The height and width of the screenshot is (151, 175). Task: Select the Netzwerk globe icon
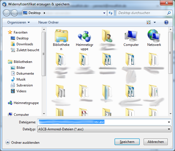[154, 36]
